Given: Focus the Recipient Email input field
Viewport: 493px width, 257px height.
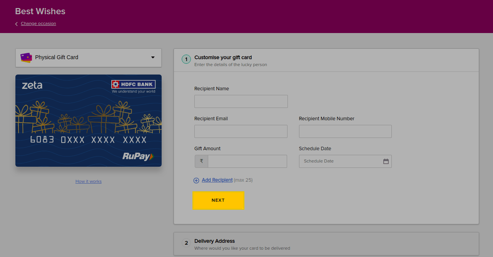Looking at the screenshot, I should coord(241,131).
